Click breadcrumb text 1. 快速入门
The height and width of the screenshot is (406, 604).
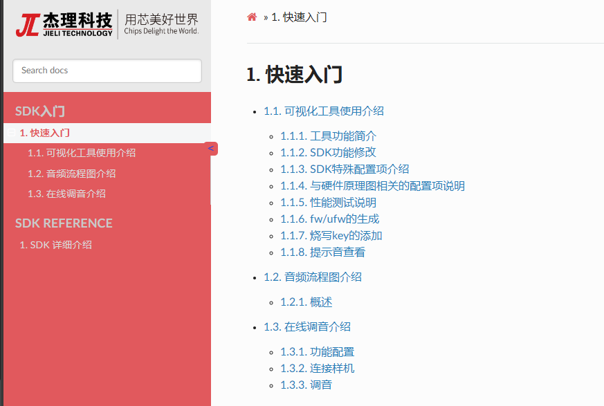(x=300, y=17)
